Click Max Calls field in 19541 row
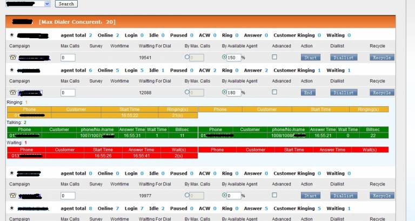The height and width of the screenshot is (221, 415). (x=68, y=58)
